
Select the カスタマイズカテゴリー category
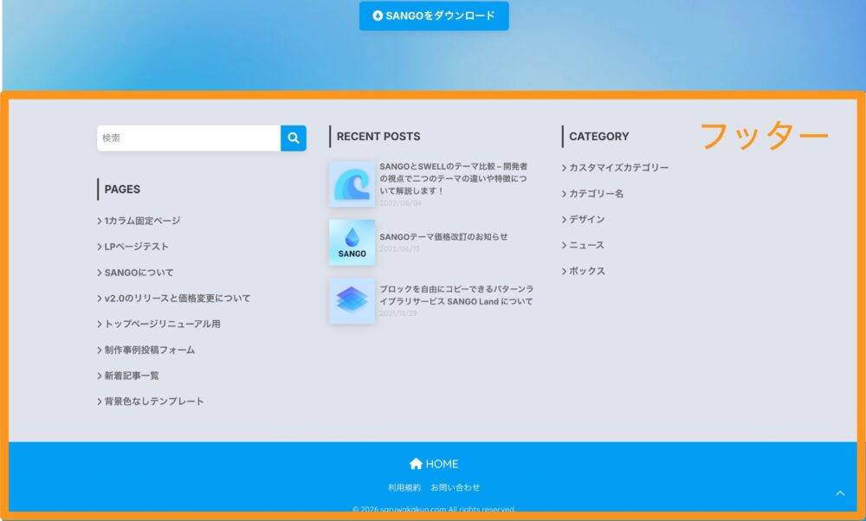[x=618, y=168]
